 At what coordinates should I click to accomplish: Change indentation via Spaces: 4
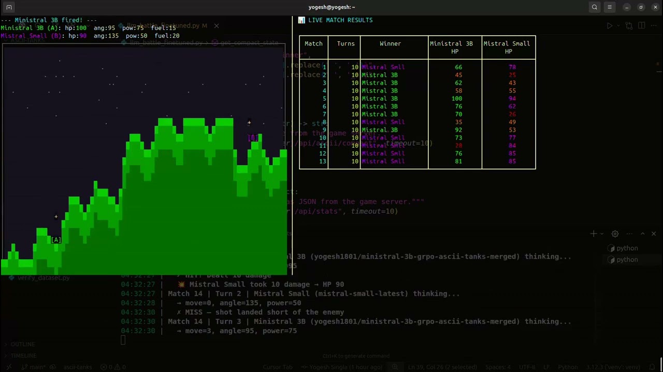[x=498, y=367]
